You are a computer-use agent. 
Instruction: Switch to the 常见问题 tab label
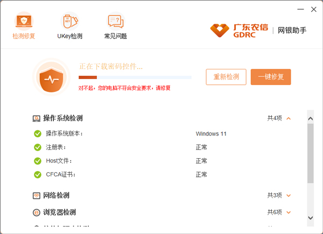[116, 36]
